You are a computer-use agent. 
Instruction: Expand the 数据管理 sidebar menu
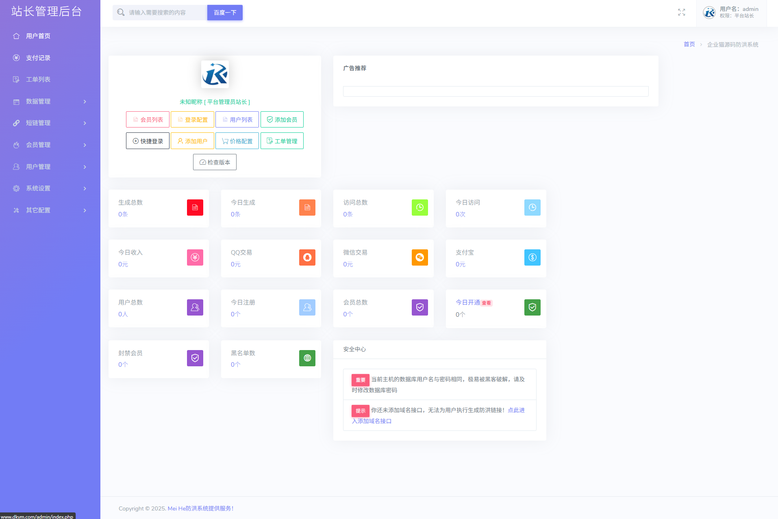[50, 102]
